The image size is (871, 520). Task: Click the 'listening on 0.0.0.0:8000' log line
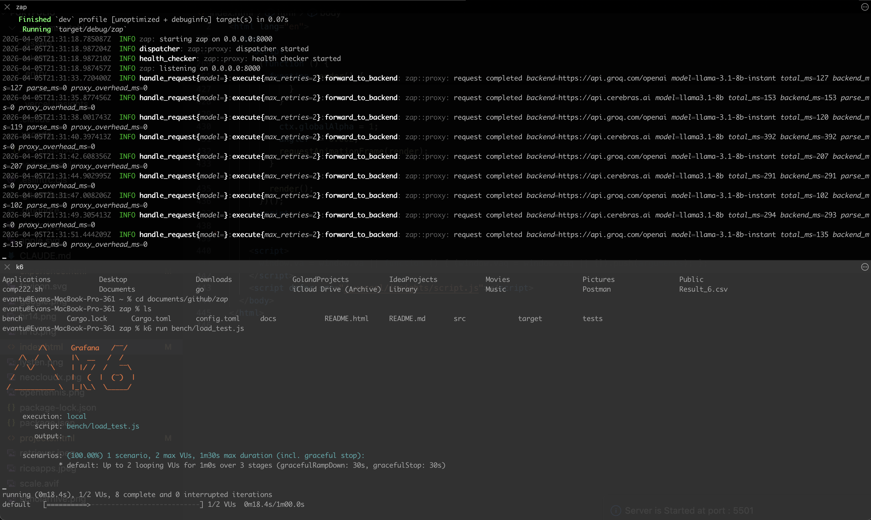tap(210, 68)
